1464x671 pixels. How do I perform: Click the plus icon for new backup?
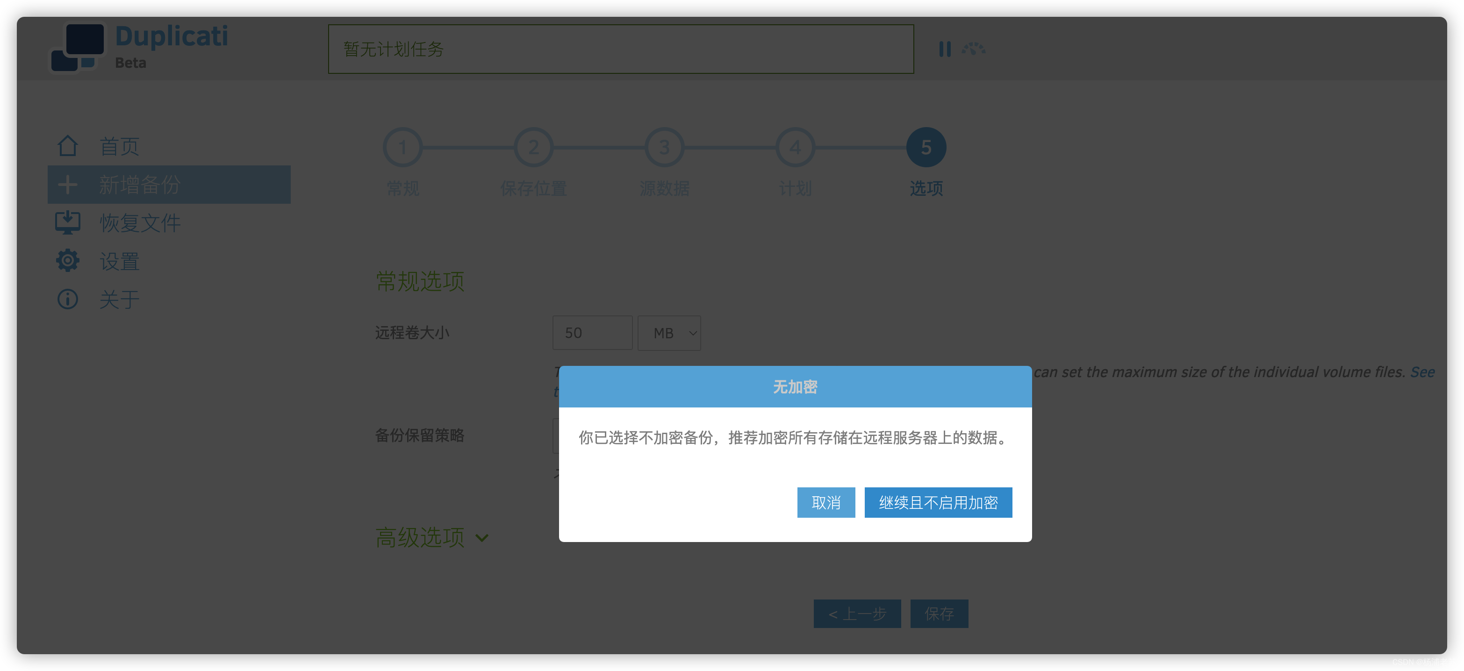68,185
